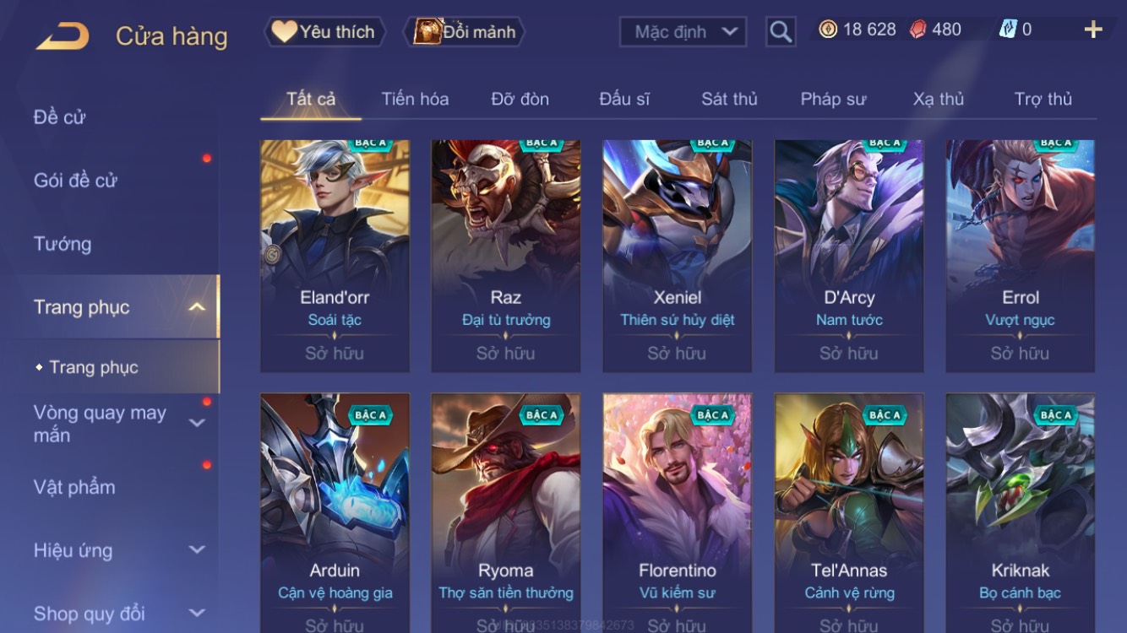This screenshot has width=1127, height=633.
Task: Collapse the Trang phục section chevron
Action: tap(197, 307)
